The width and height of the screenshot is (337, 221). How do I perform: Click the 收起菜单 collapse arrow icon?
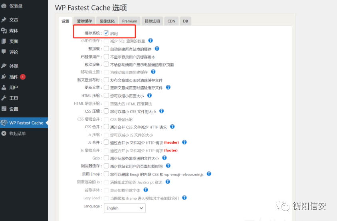tap(4, 133)
